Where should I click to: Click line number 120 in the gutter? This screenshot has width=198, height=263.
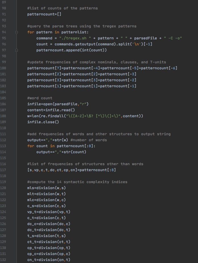pyautogui.click(x=3, y=188)
